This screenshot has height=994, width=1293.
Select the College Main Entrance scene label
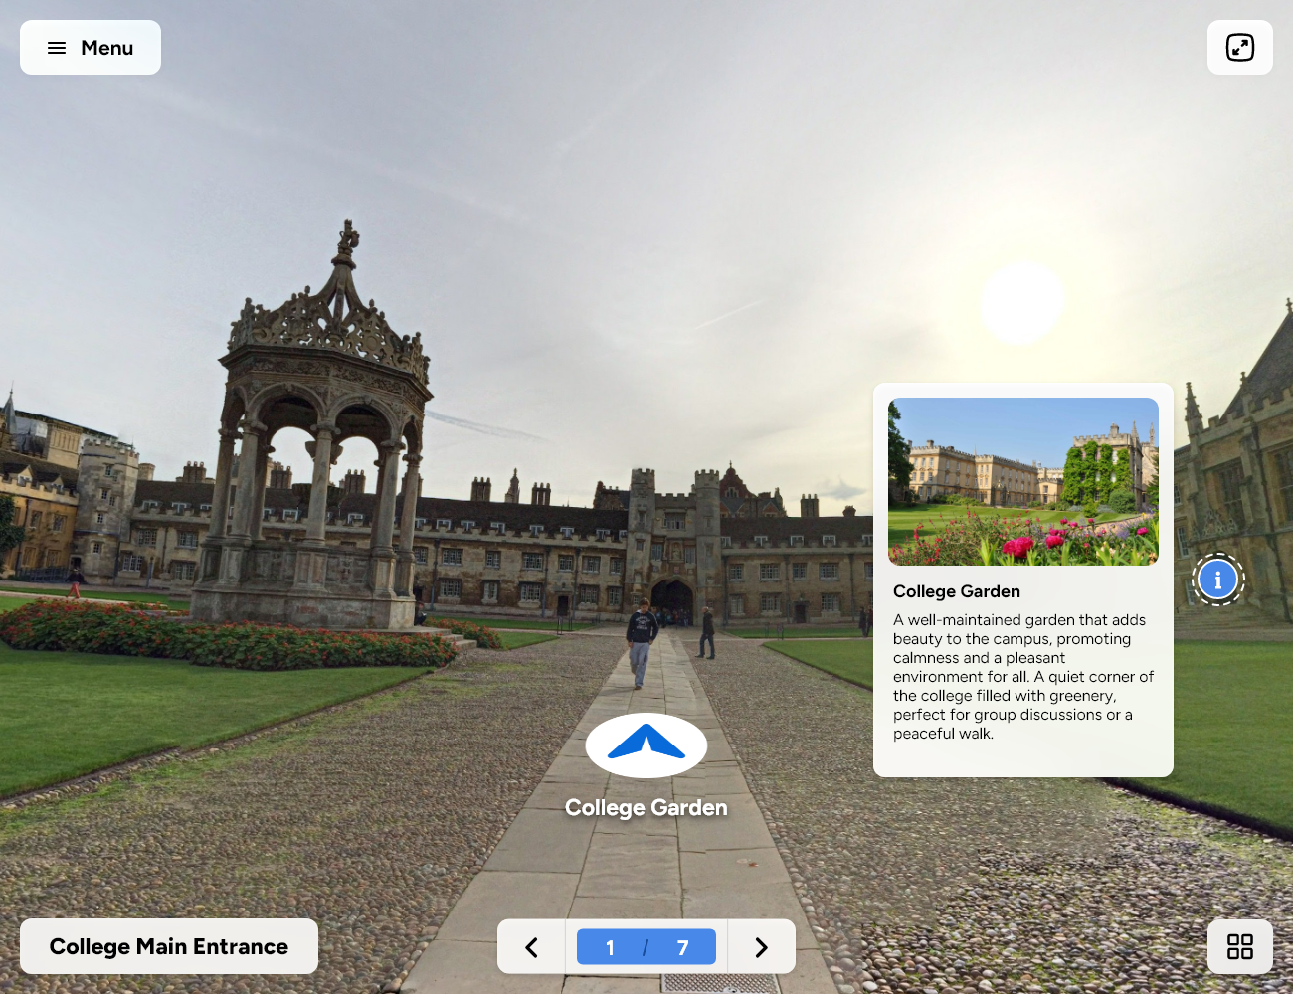(167, 946)
